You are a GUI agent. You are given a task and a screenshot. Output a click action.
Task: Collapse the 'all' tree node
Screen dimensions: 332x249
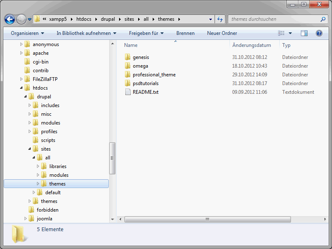(x=34, y=158)
